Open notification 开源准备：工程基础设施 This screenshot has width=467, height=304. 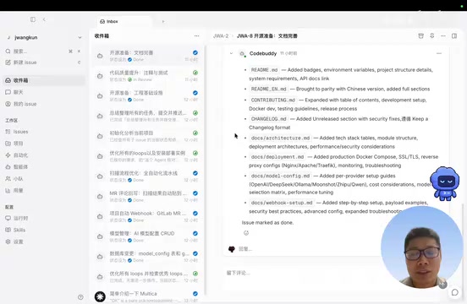coord(147,96)
